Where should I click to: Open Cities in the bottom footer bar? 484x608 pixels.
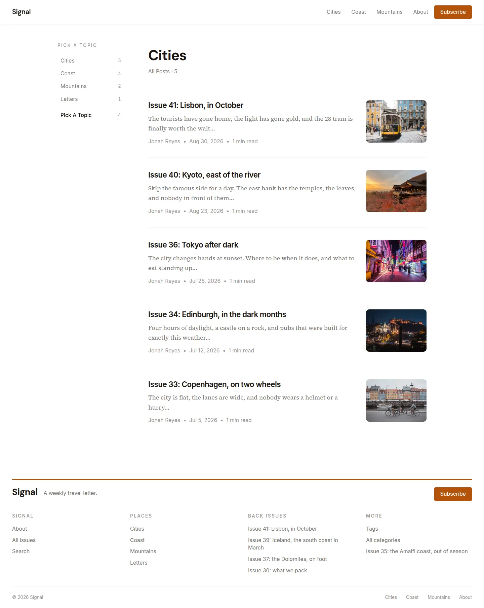point(391,597)
